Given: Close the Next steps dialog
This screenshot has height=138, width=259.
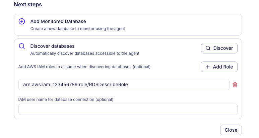Looking at the screenshot, I should coord(231,130).
